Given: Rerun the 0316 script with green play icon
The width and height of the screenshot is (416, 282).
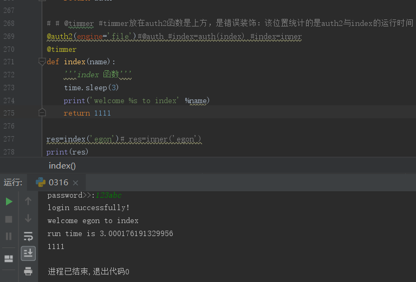Looking at the screenshot, I should 9,202.
